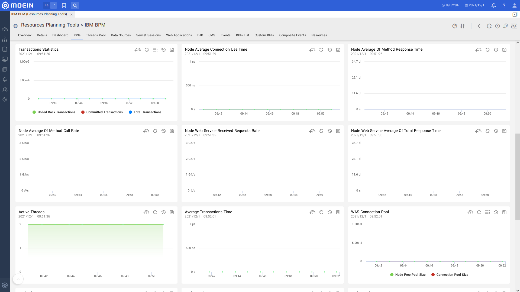Switch language to Fa

pyautogui.click(x=47, y=5)
